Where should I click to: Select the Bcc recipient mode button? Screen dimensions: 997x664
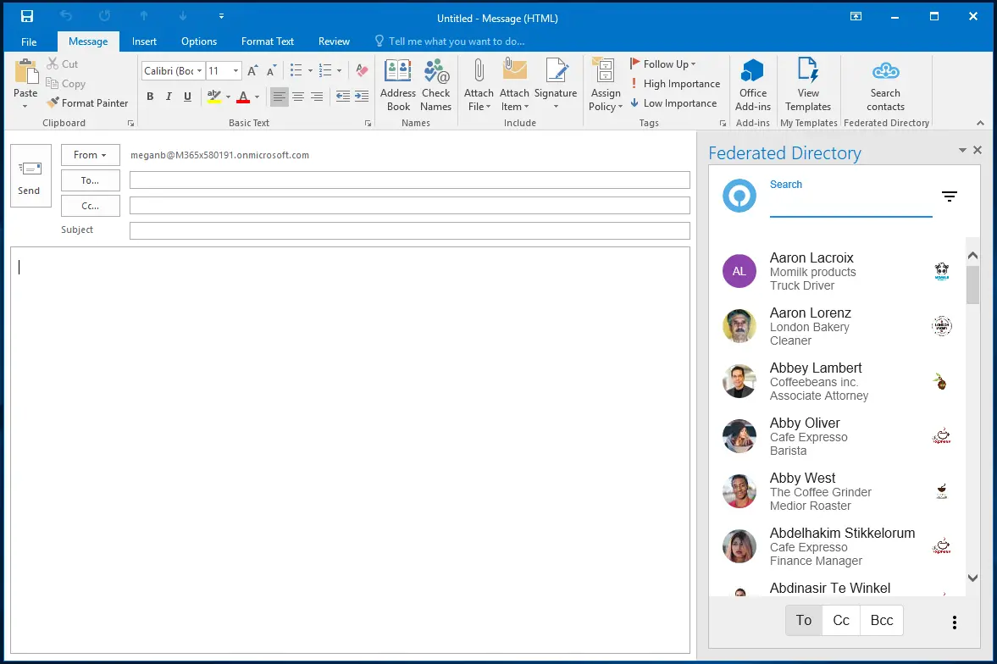(x=881, y=620)
